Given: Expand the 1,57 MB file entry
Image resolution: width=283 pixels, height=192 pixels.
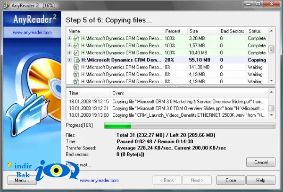Looking at the screenshot, I should [69, 45].
